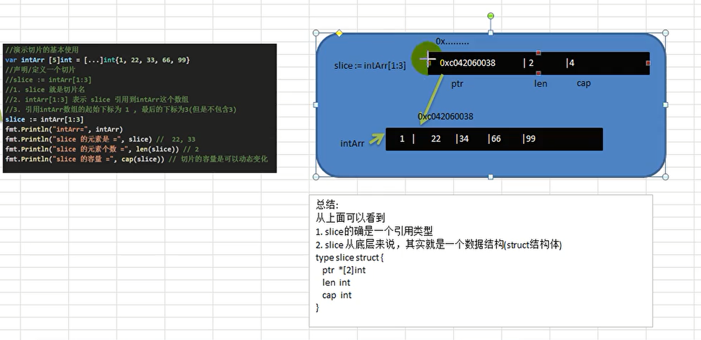Click the red handle on top edge of the slice box
701x340 pixels.
click(x=538, y=53)
